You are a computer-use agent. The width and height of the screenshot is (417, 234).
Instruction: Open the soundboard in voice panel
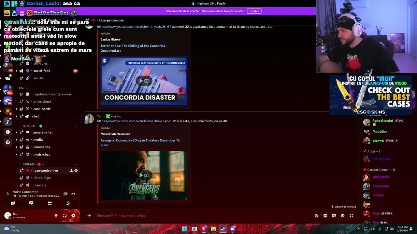pos(68,203)
